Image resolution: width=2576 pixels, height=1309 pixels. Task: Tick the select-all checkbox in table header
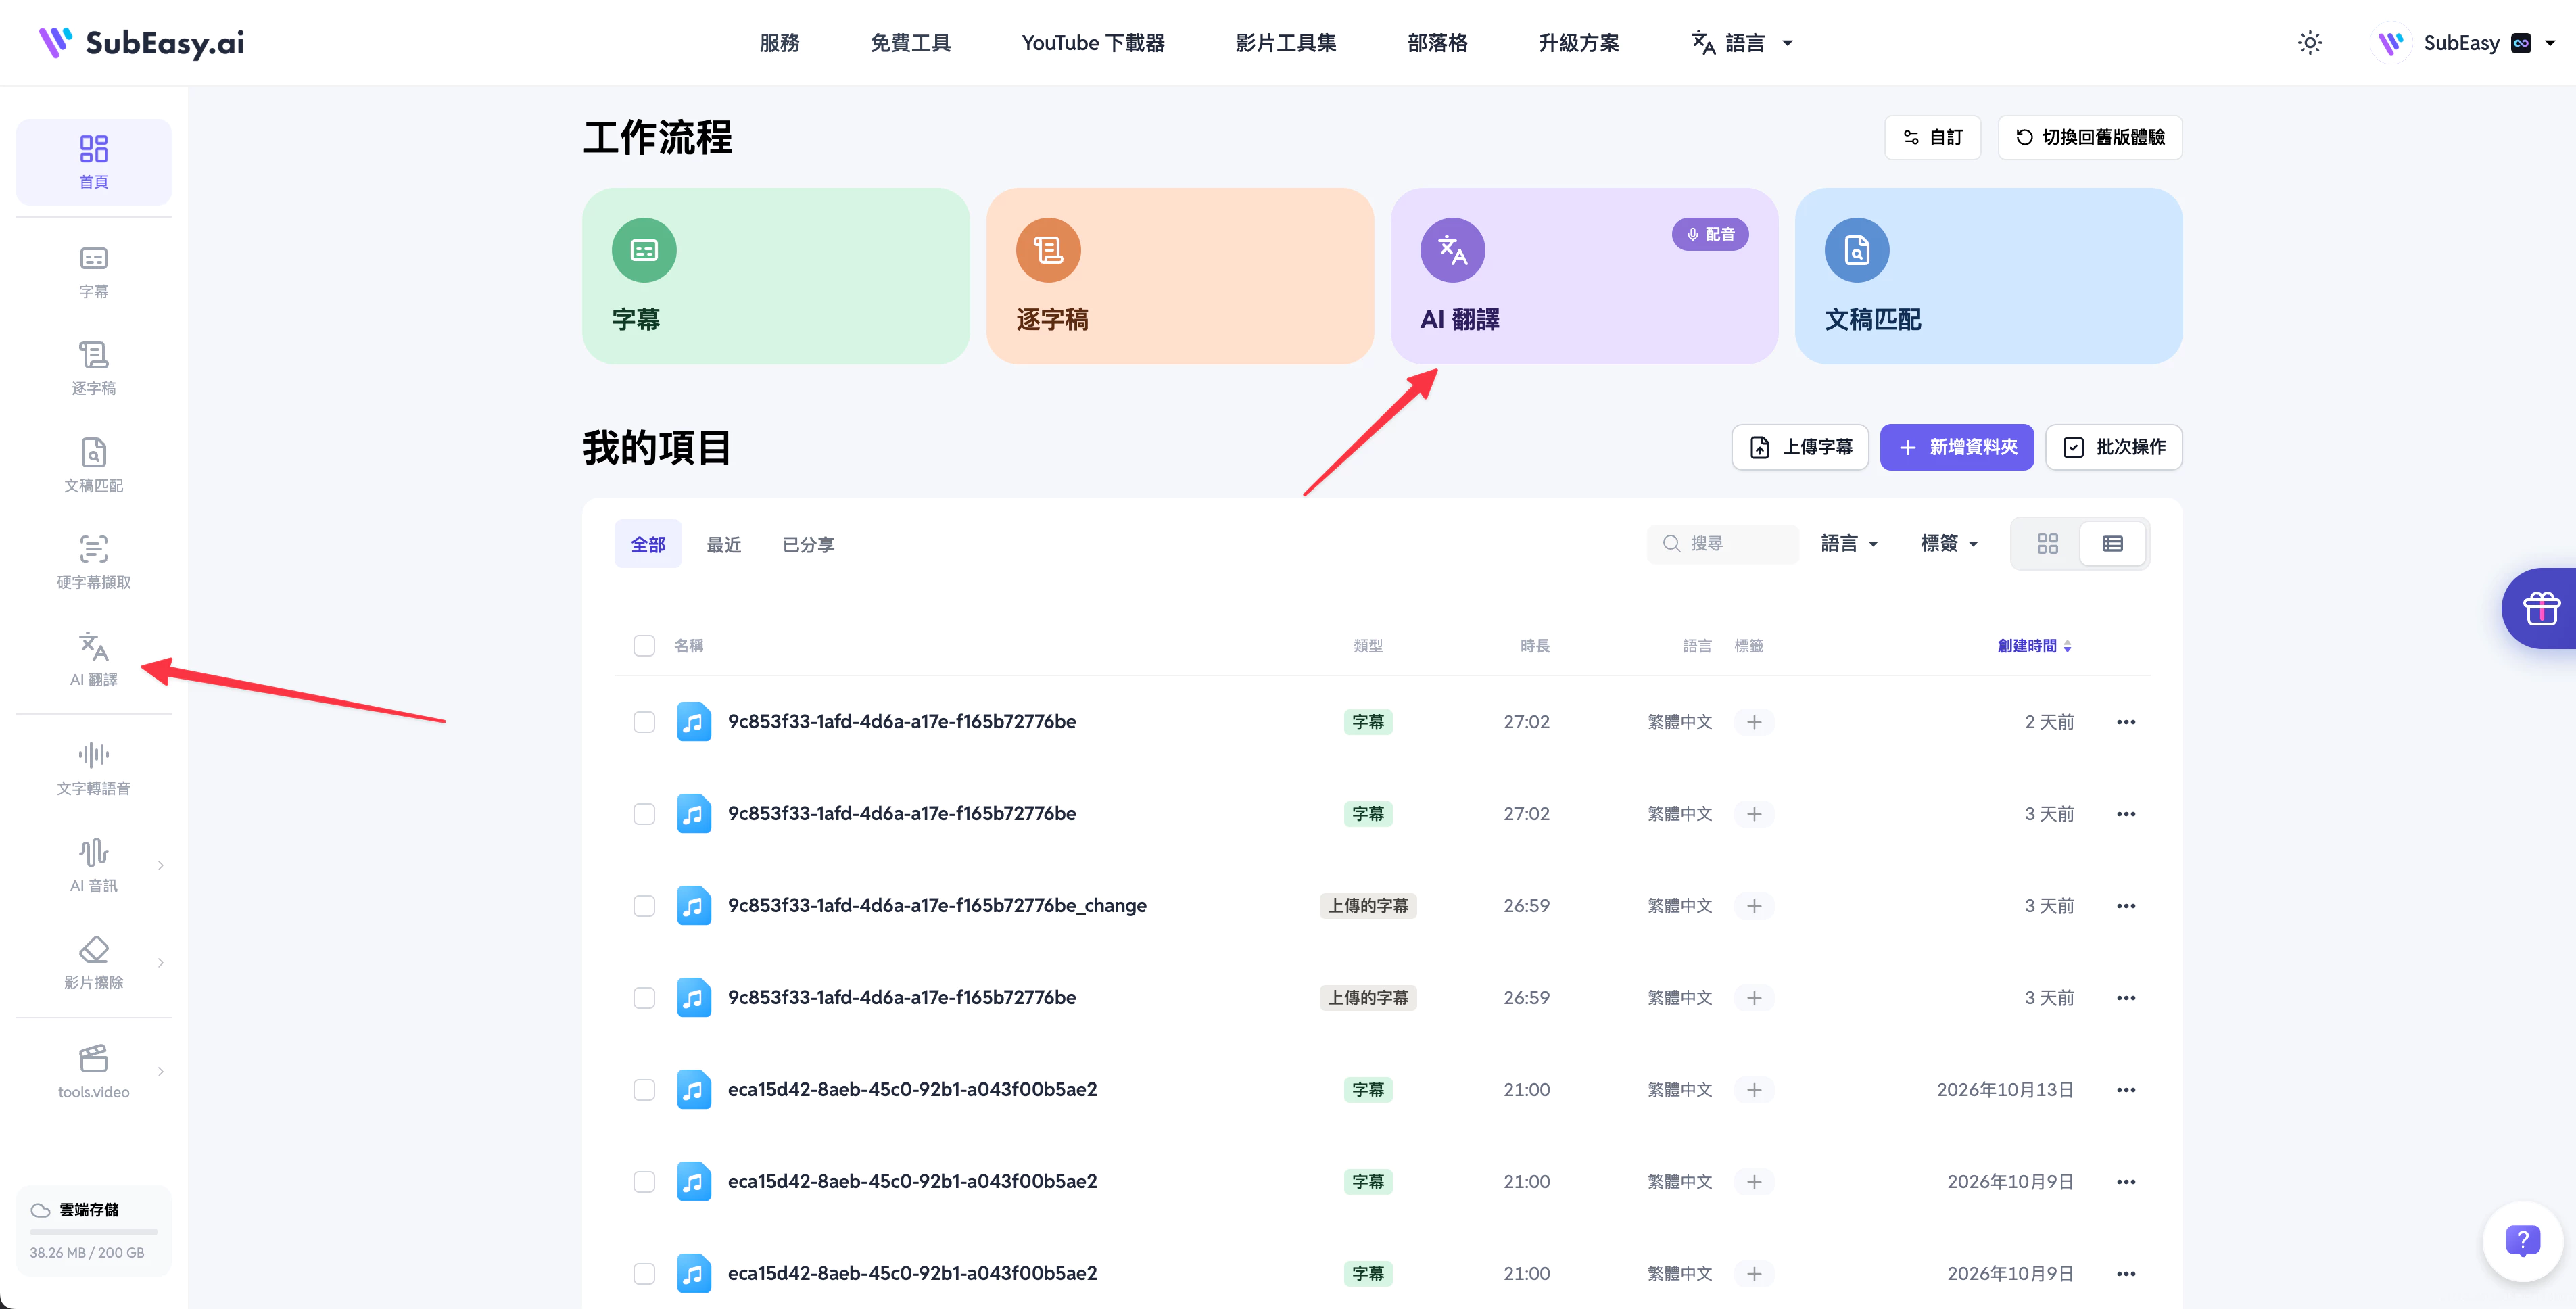[644, 646]
